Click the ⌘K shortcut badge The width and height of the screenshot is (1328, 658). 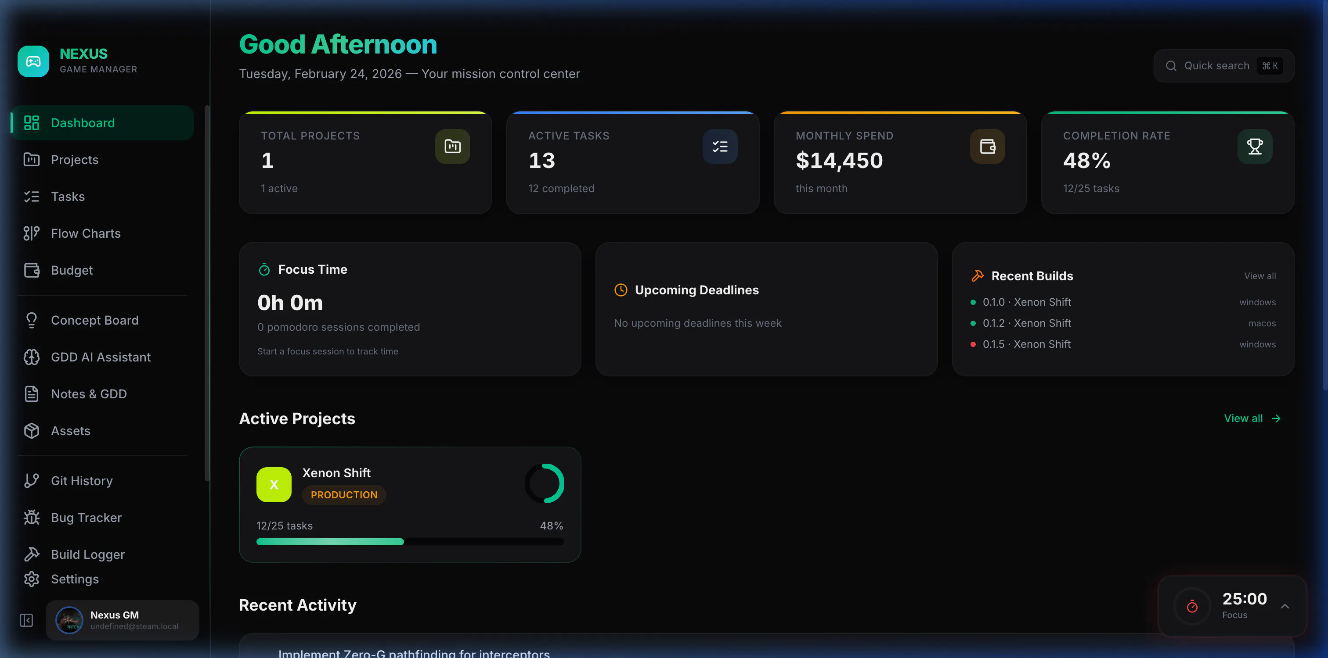pos(1270,66)
